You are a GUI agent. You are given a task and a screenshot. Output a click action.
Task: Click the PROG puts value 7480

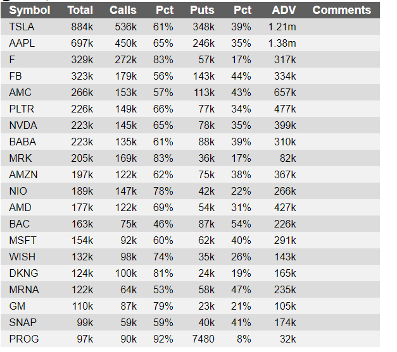(203, 339)
